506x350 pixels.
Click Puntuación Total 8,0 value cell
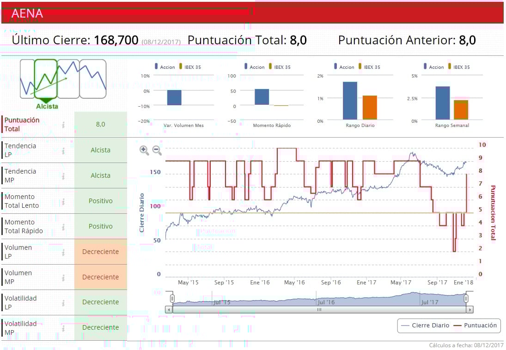(101, 124)
